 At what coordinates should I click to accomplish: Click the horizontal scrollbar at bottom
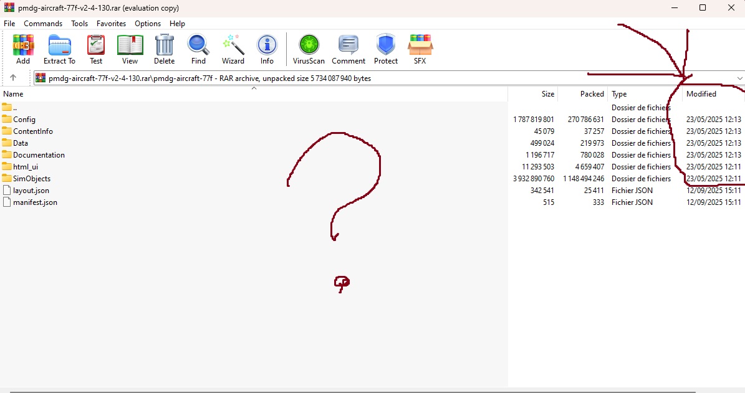[352, 392]
